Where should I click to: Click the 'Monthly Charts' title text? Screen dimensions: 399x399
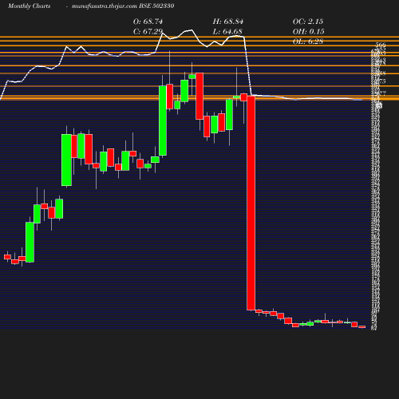29,6
